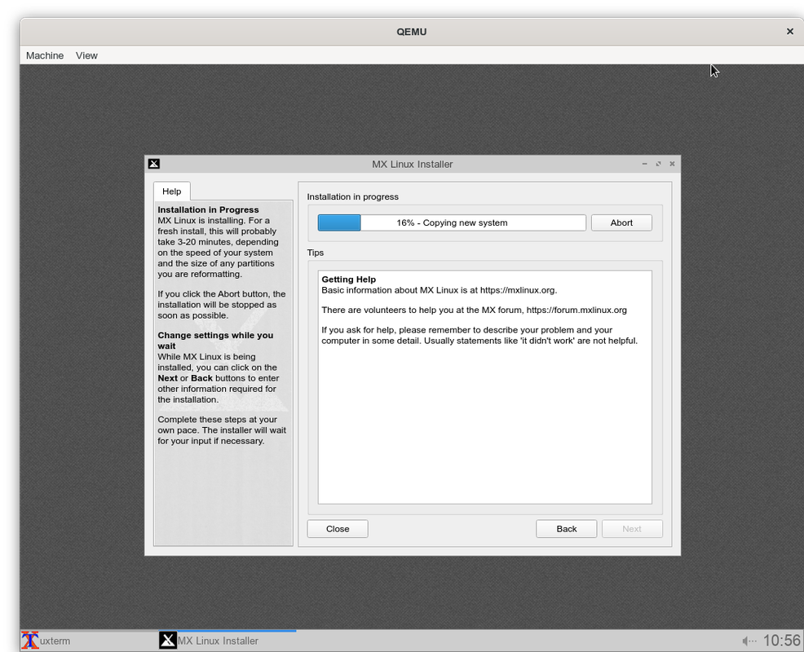Click the MX Linux Installer title text

click(x=413, y=164)
